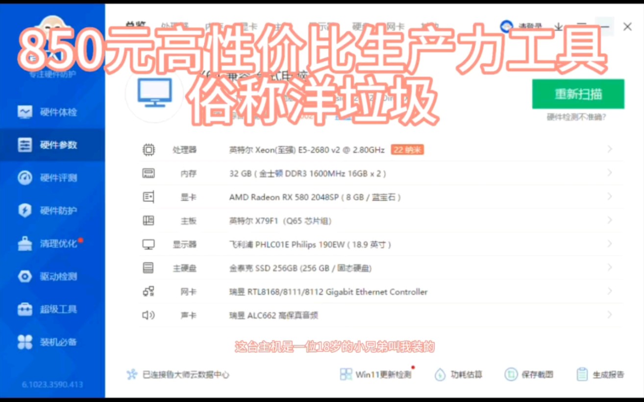Screen dimensions: 644x402
Task: Click the 处理器 CPU chip icon
Action: [x=149, y=150]
